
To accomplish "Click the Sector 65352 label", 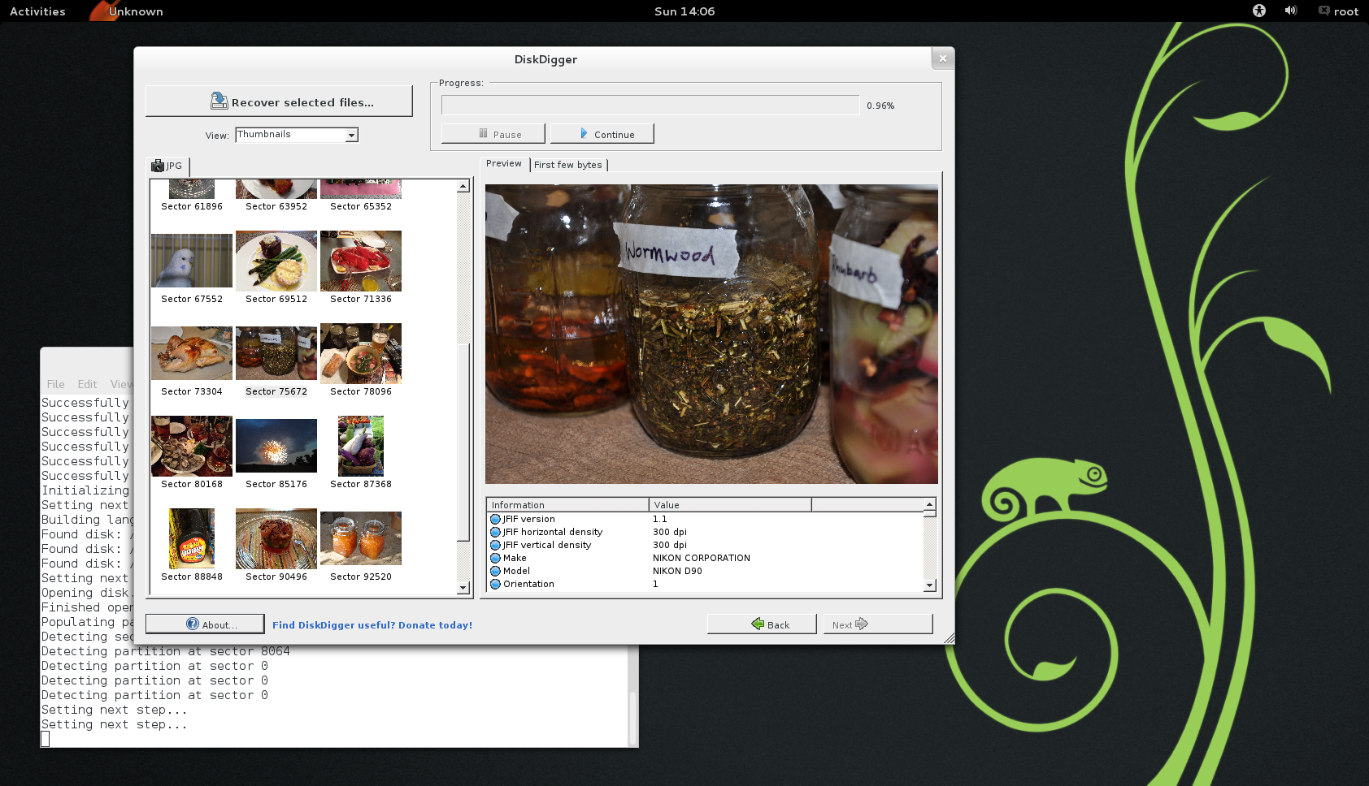I will tap(361, 206).
